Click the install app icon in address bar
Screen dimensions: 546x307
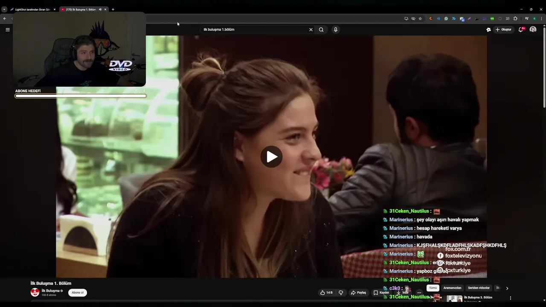click(x=406, y=18)
